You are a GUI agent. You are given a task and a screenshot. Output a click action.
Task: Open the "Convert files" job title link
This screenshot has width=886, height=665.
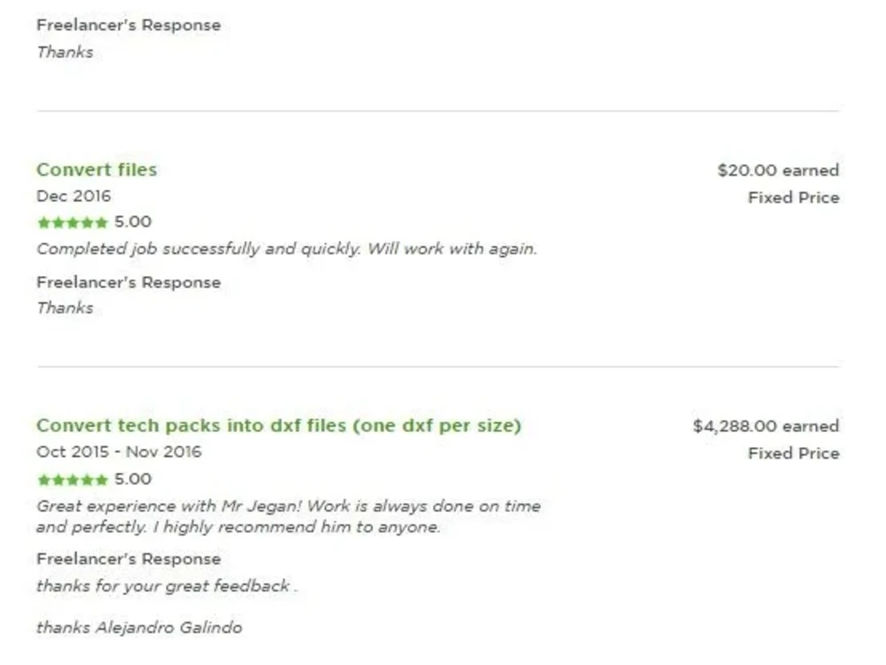[97, 170]
